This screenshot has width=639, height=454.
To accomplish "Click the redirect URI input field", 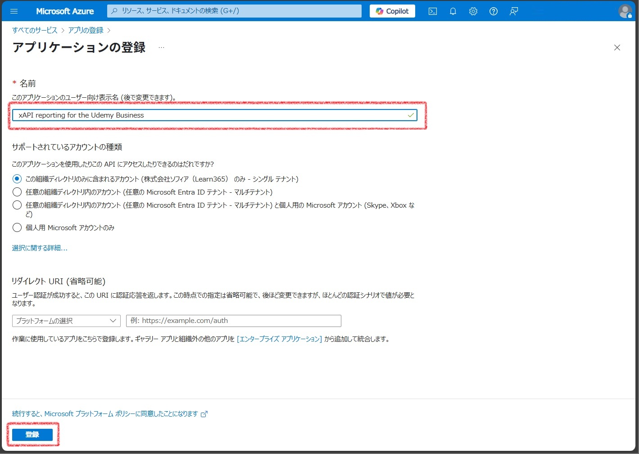I will point(234,321).
